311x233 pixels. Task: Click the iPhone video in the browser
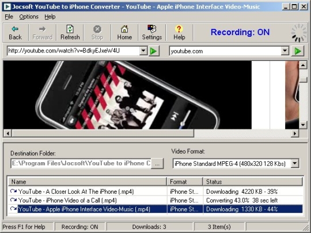[x=127, y=95]
